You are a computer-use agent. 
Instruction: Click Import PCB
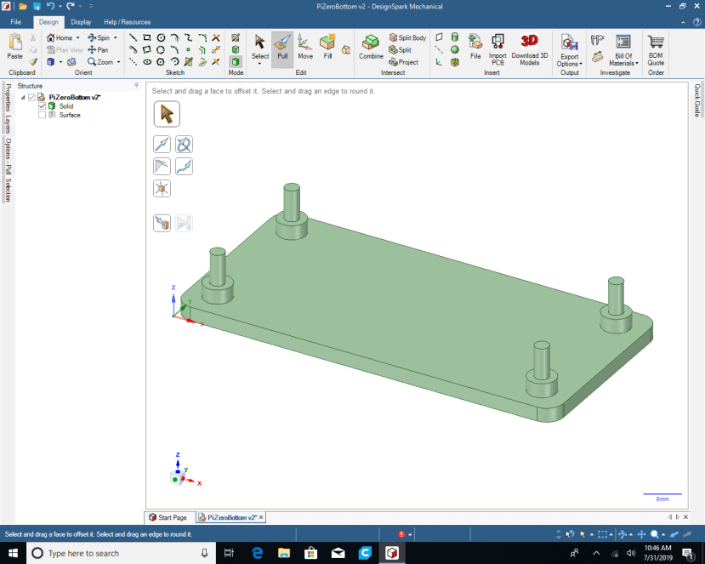(x=497, y=49)
